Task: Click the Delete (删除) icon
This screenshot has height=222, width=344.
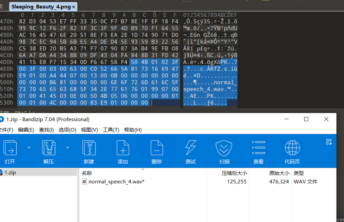Action: pos(157,148)
